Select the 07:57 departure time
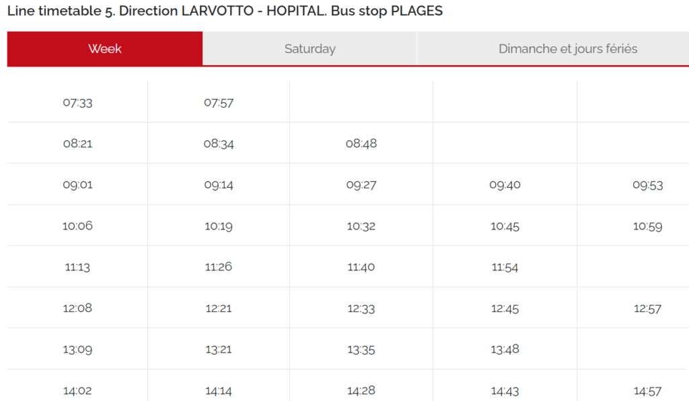Image resolution: width=689 pixels, height=401 pixels. pyautogui.click(x=219, y=102)
